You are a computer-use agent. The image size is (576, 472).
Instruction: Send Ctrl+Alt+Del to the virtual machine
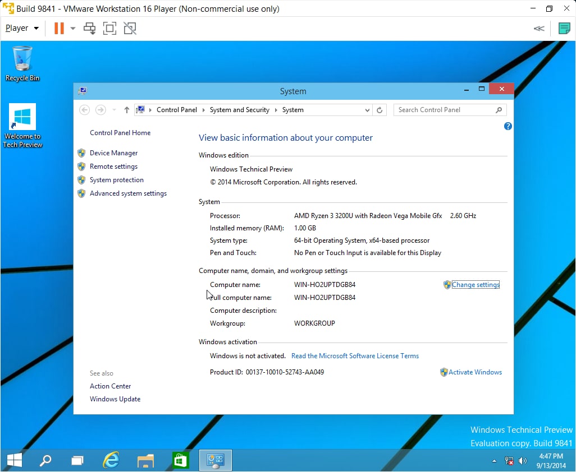pyautogui.click(x=90, y=28)
